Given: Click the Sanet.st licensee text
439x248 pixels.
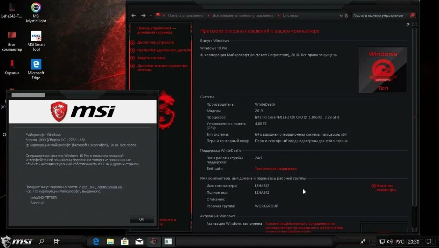Looking at the screenshot, I should coord(37,203).
